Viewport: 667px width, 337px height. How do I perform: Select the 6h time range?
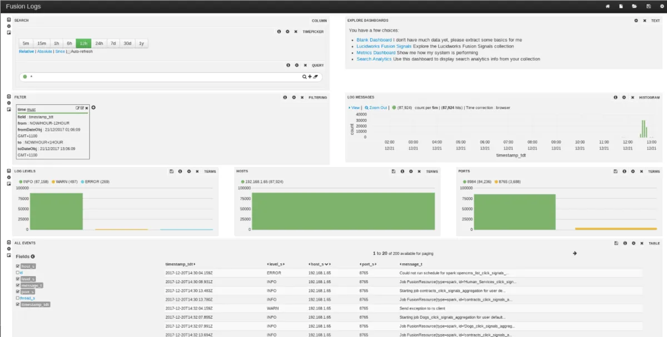(69, 43)
